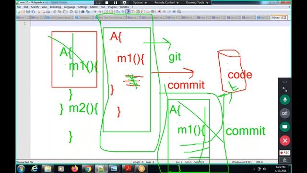
Task: Click the Cut scissors toolbar icon
Action: coord(55,12)
